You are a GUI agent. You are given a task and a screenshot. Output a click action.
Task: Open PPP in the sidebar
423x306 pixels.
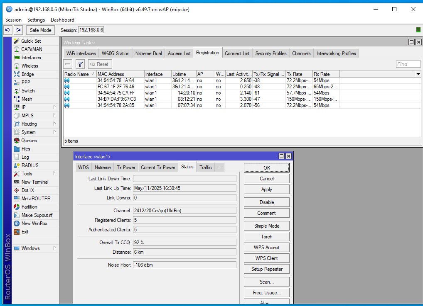(x=35, y=83)
